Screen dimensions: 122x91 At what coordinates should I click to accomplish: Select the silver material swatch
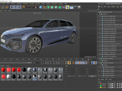click(x=60, y=77)
